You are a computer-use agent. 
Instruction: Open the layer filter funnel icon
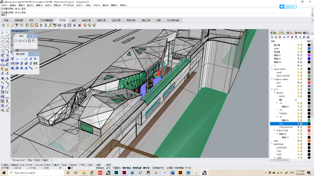point(296,37)
